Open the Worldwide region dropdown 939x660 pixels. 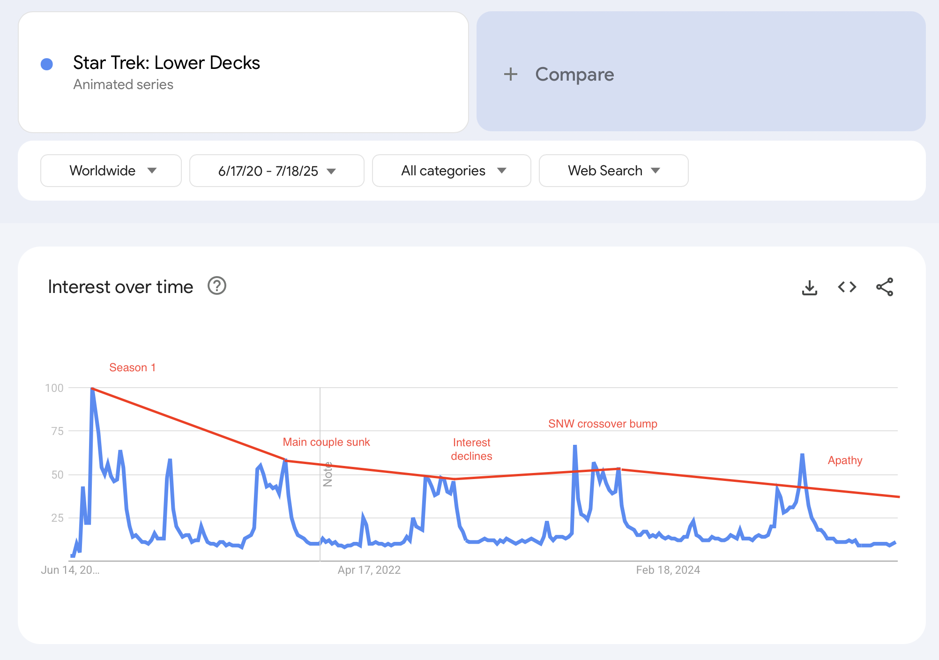pyautogui.click(x=111, y=171)
